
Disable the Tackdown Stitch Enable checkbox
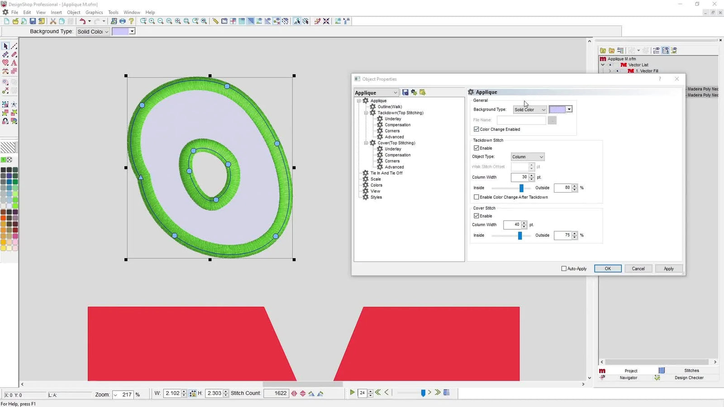(x=476, y=148)
